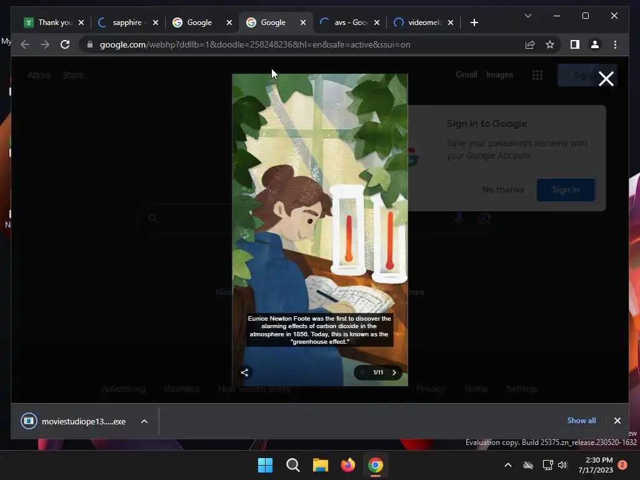This screenshot has height=480, width=640.
Task: Open OneDrive tray icon
Action: (528, 465)
